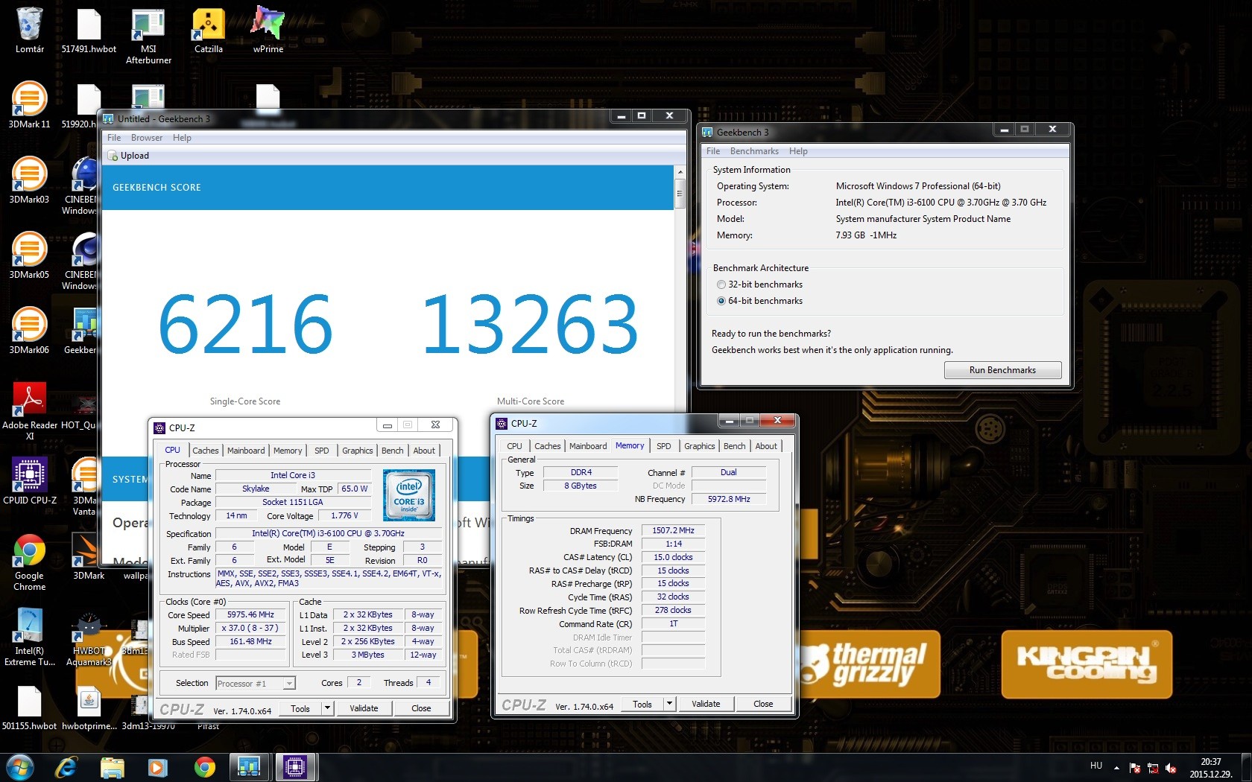This screenshot has height=782, width=1252.
Task: Click the Multiplier value x 37.0 ( 8 - 37 )
Action: (x=251, y=629)
